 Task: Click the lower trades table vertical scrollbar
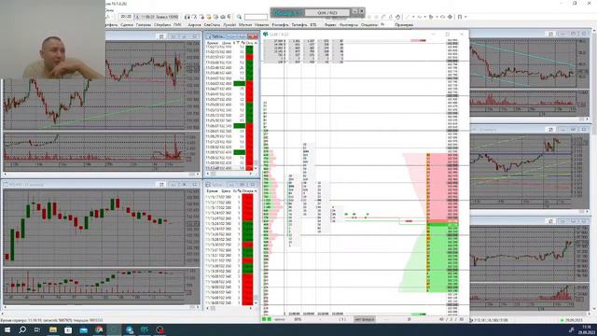(256, 246)
